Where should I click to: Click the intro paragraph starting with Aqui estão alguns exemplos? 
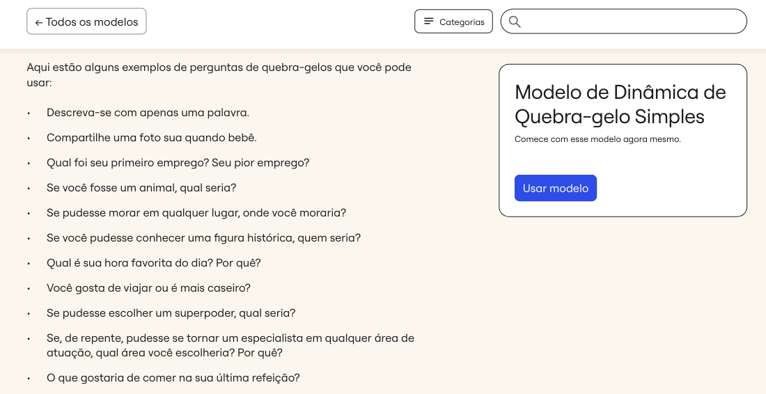click(x=219, y=75)
